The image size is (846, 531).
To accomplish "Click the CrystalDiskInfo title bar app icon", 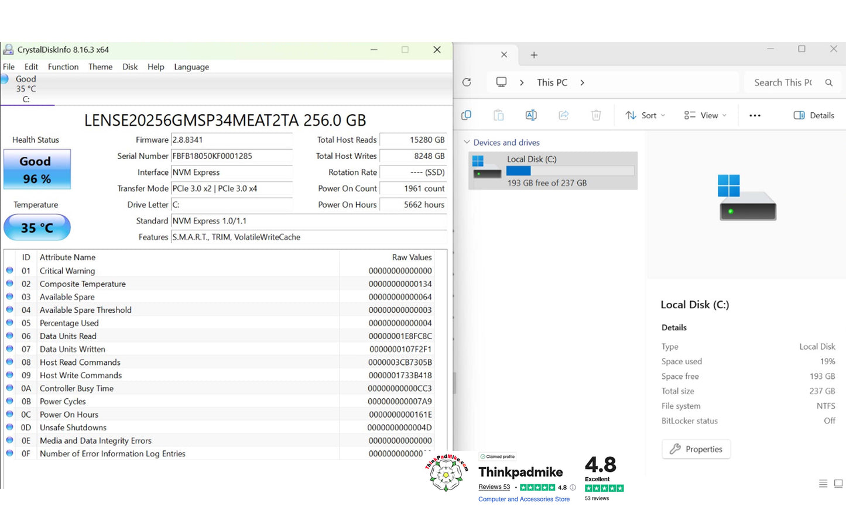I will click(8, 50).
